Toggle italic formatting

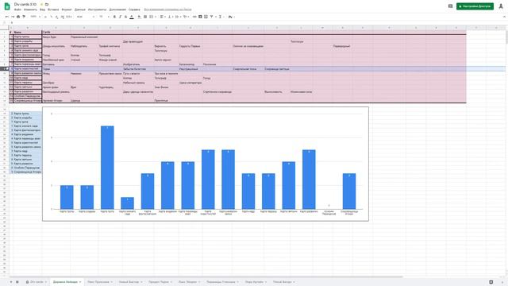click(120, 17)
